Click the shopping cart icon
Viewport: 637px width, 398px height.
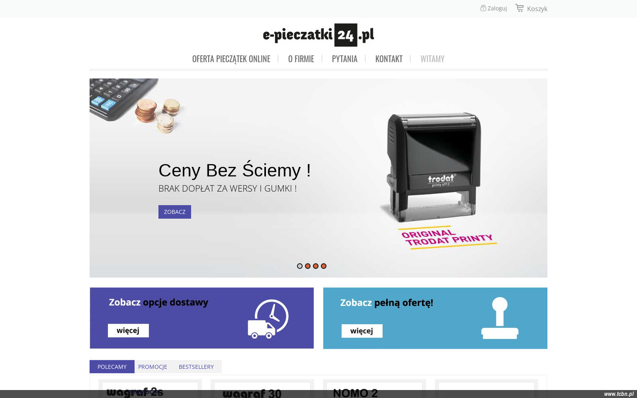pyautogui.click(x=519, y=8)
